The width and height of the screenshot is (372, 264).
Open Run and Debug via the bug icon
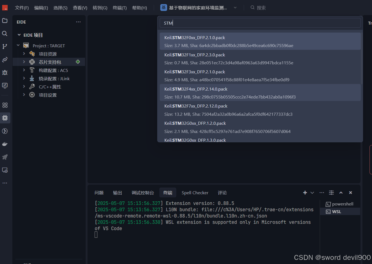pyautogui.click(x=4, y=72)
